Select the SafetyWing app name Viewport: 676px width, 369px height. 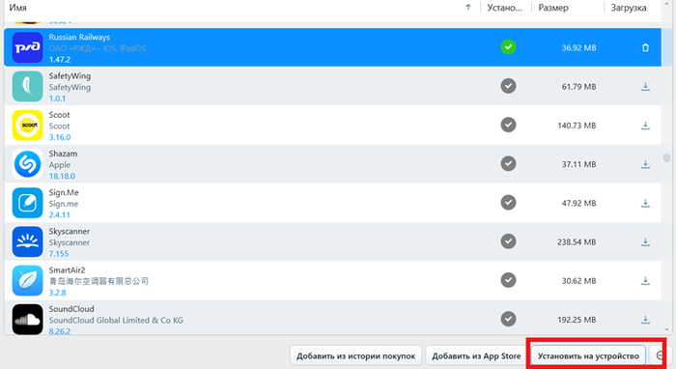point(70,76)
